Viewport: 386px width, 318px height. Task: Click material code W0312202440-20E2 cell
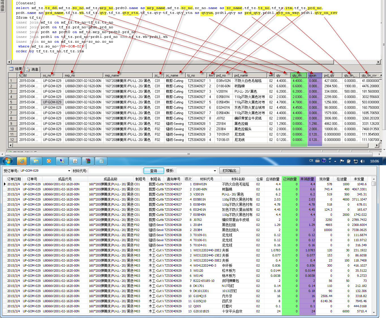(x=207, y=250)
